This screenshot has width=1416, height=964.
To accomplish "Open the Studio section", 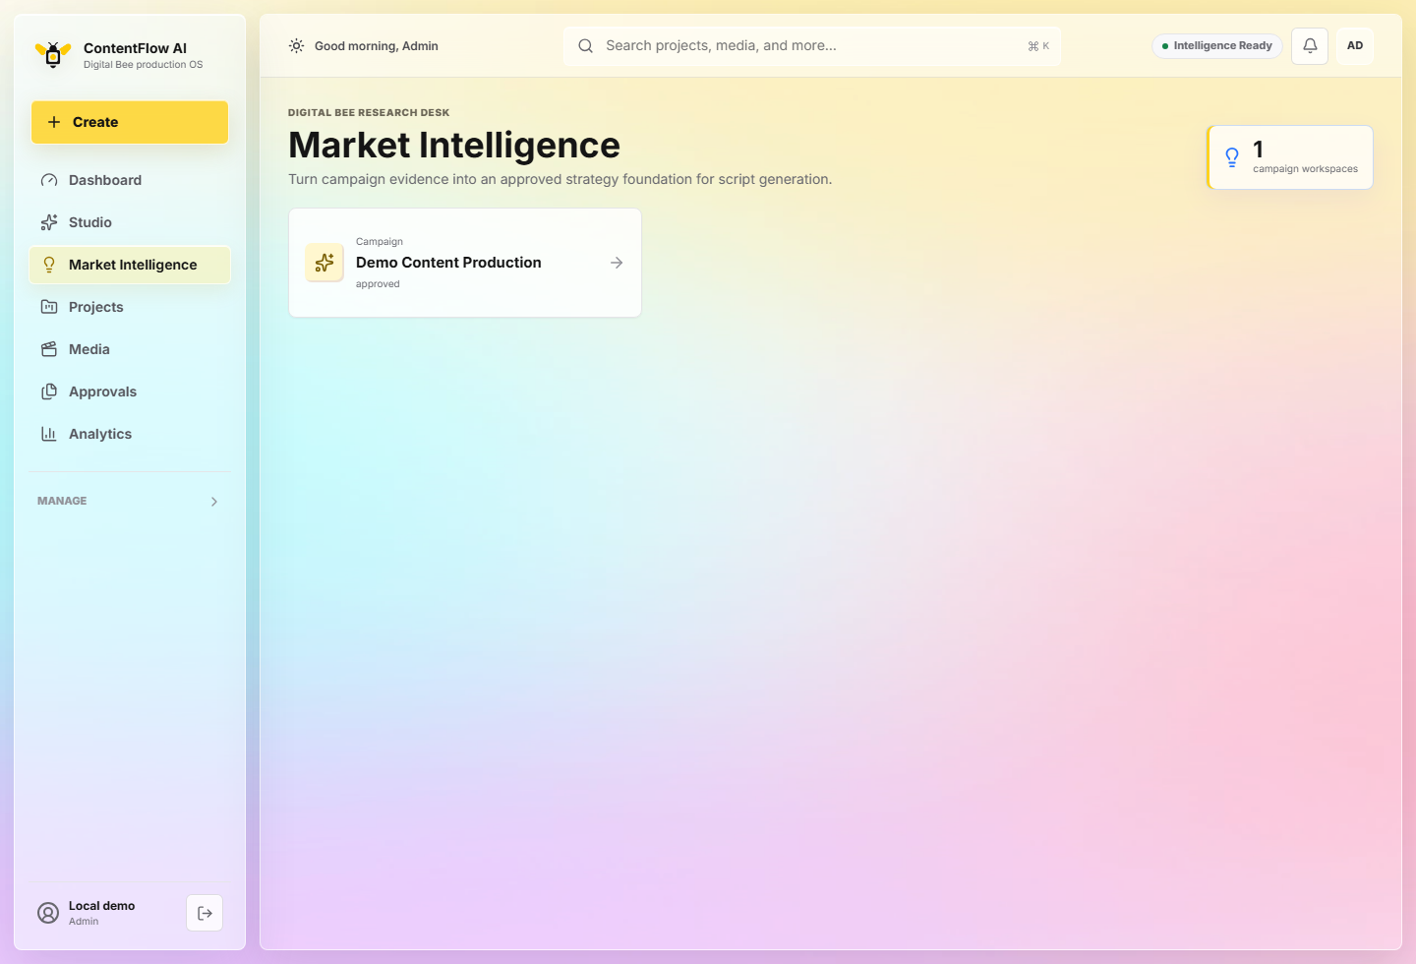I will point(130,222).
